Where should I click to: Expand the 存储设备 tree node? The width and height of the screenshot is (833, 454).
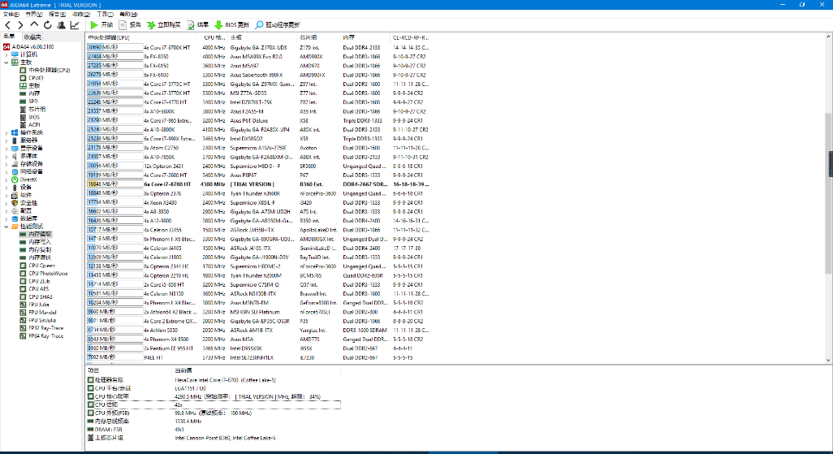(x=6, y=164)
